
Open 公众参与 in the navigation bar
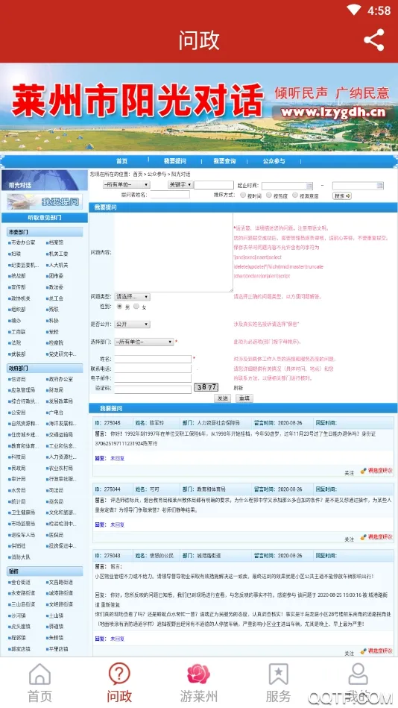pos(274,161)
